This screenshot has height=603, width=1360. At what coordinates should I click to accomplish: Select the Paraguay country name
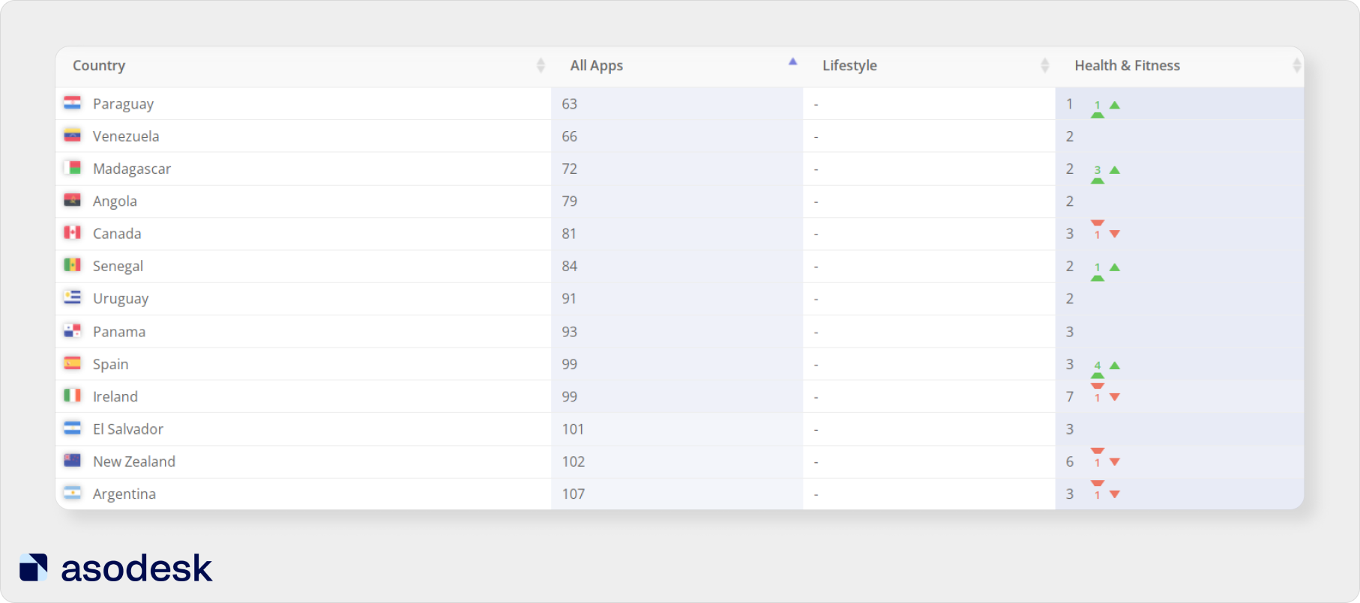pos(123,104)
